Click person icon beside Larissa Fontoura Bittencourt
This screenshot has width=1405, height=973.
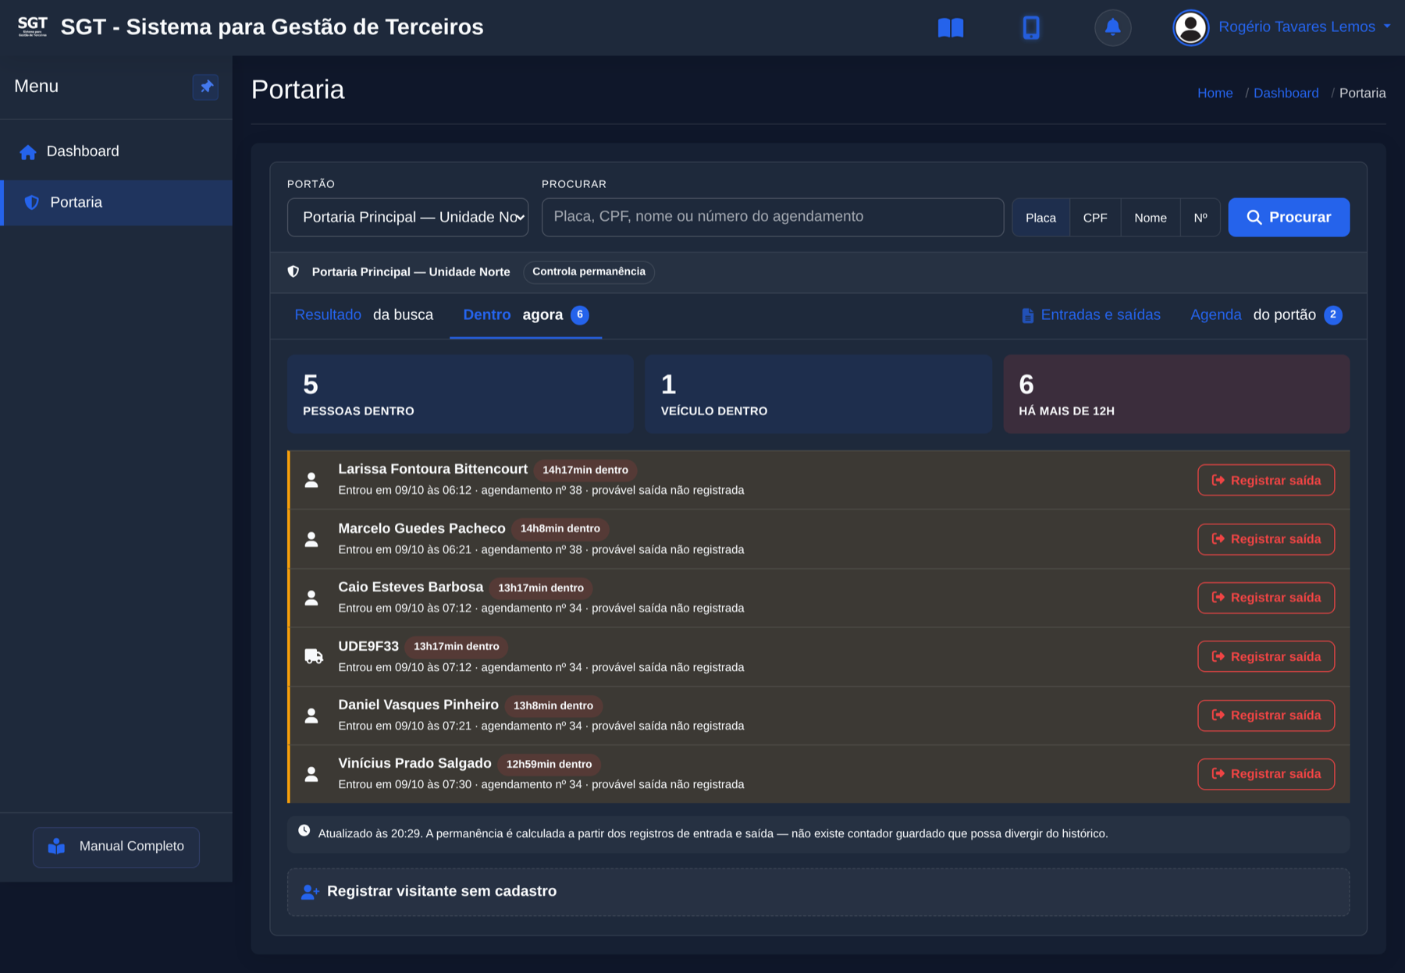[311, 480]
